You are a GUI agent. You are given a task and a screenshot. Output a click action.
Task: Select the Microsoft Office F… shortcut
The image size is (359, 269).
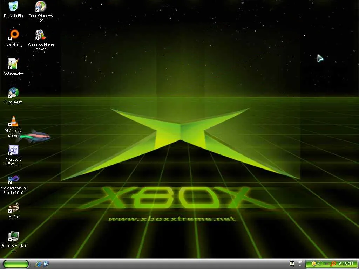tap(13, 155)
